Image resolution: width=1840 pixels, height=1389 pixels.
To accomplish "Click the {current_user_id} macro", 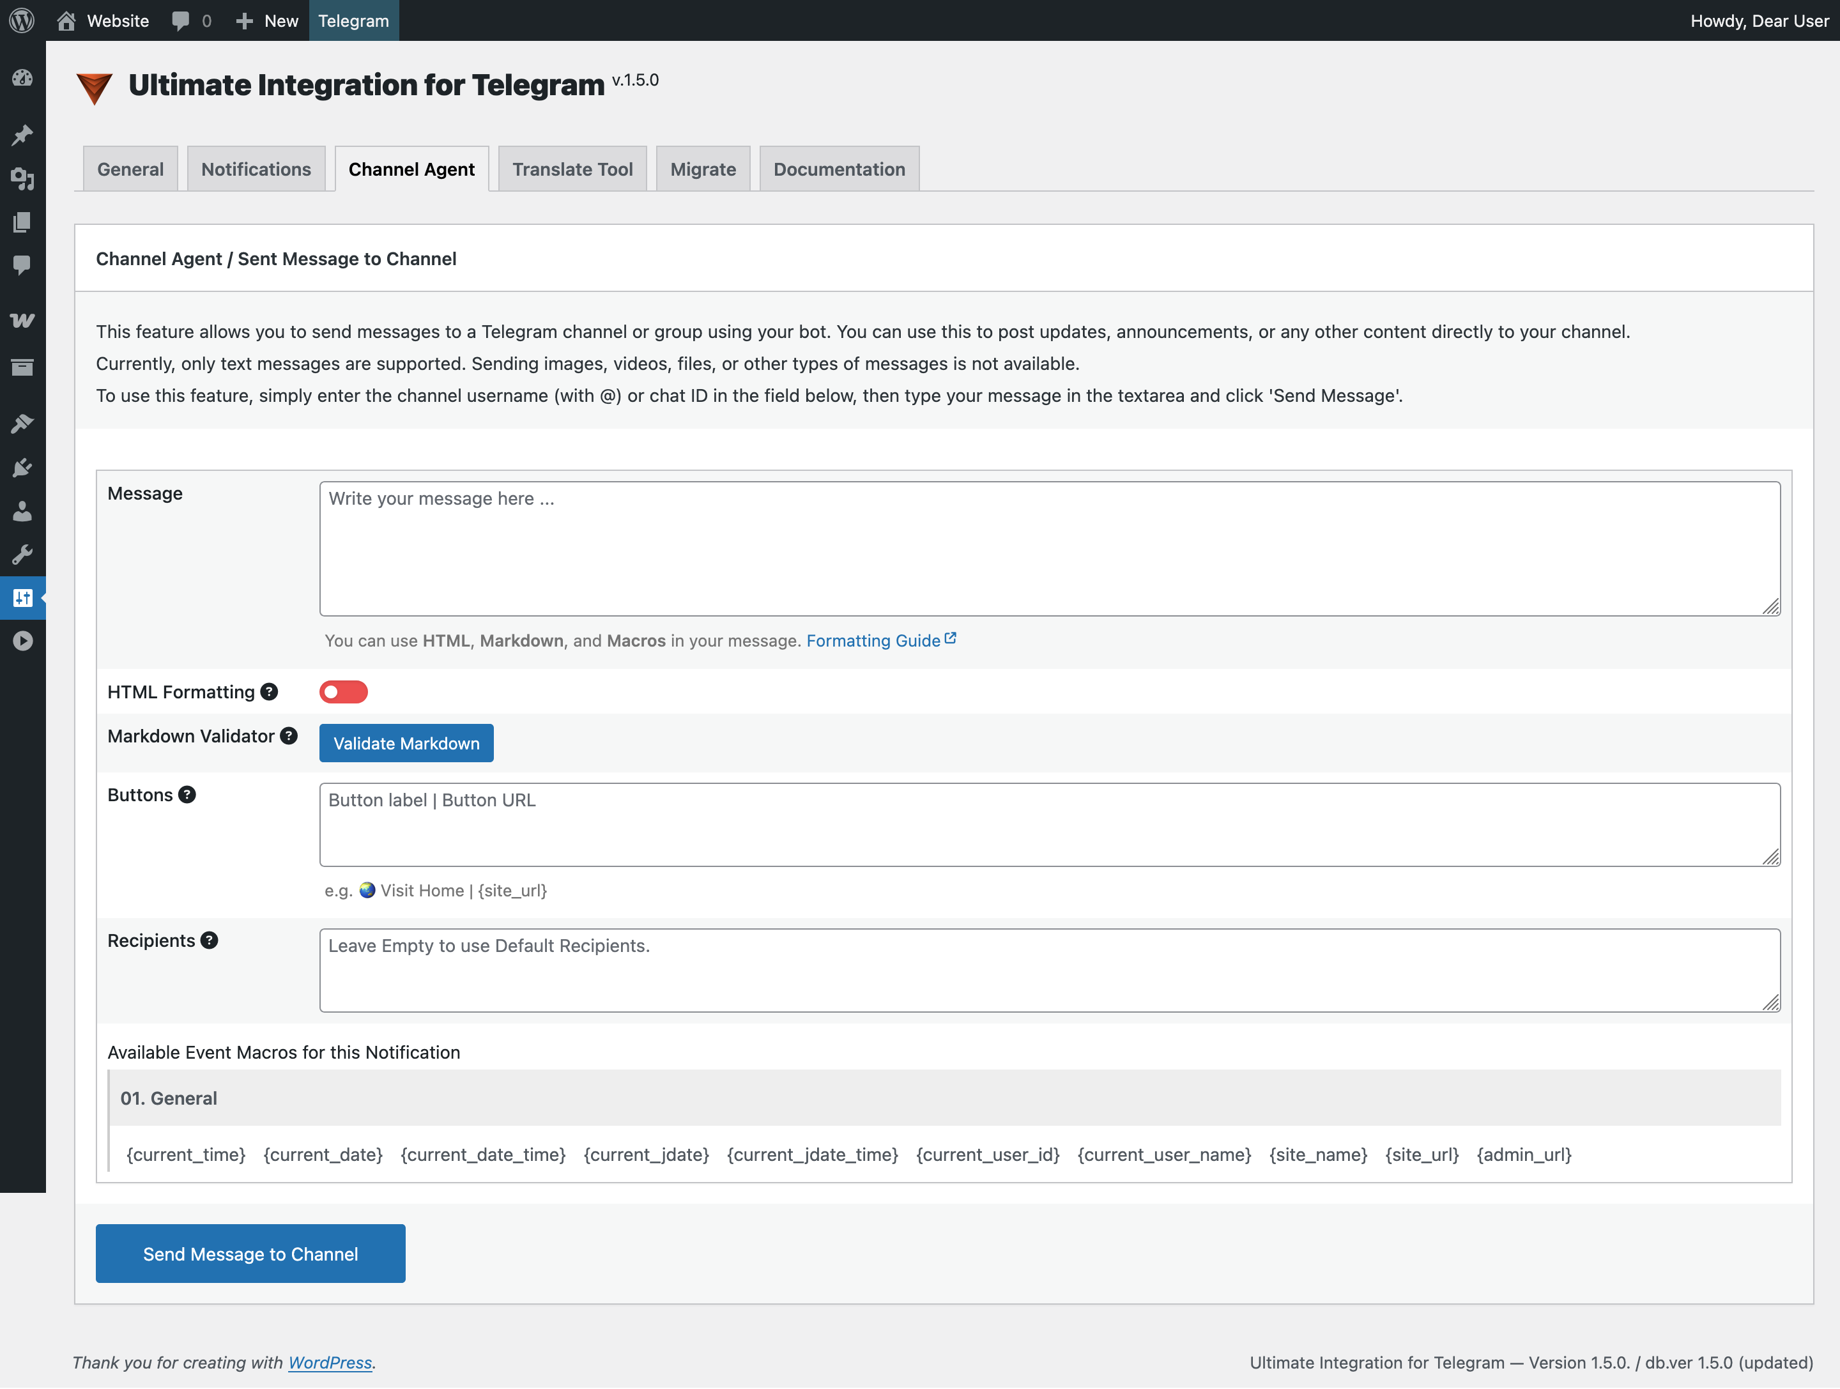I will pyautogui.click(x=987, y=1155).
